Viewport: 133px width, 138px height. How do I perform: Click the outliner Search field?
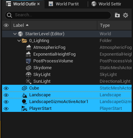tap(58, 15)
